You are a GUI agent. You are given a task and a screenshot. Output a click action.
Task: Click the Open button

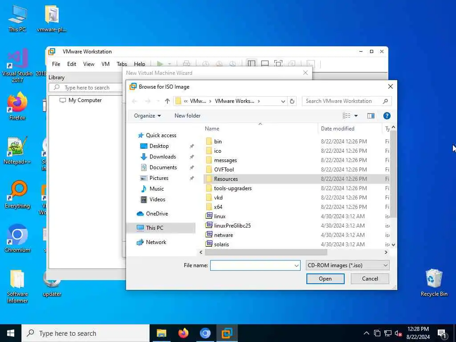pos(325,279)
